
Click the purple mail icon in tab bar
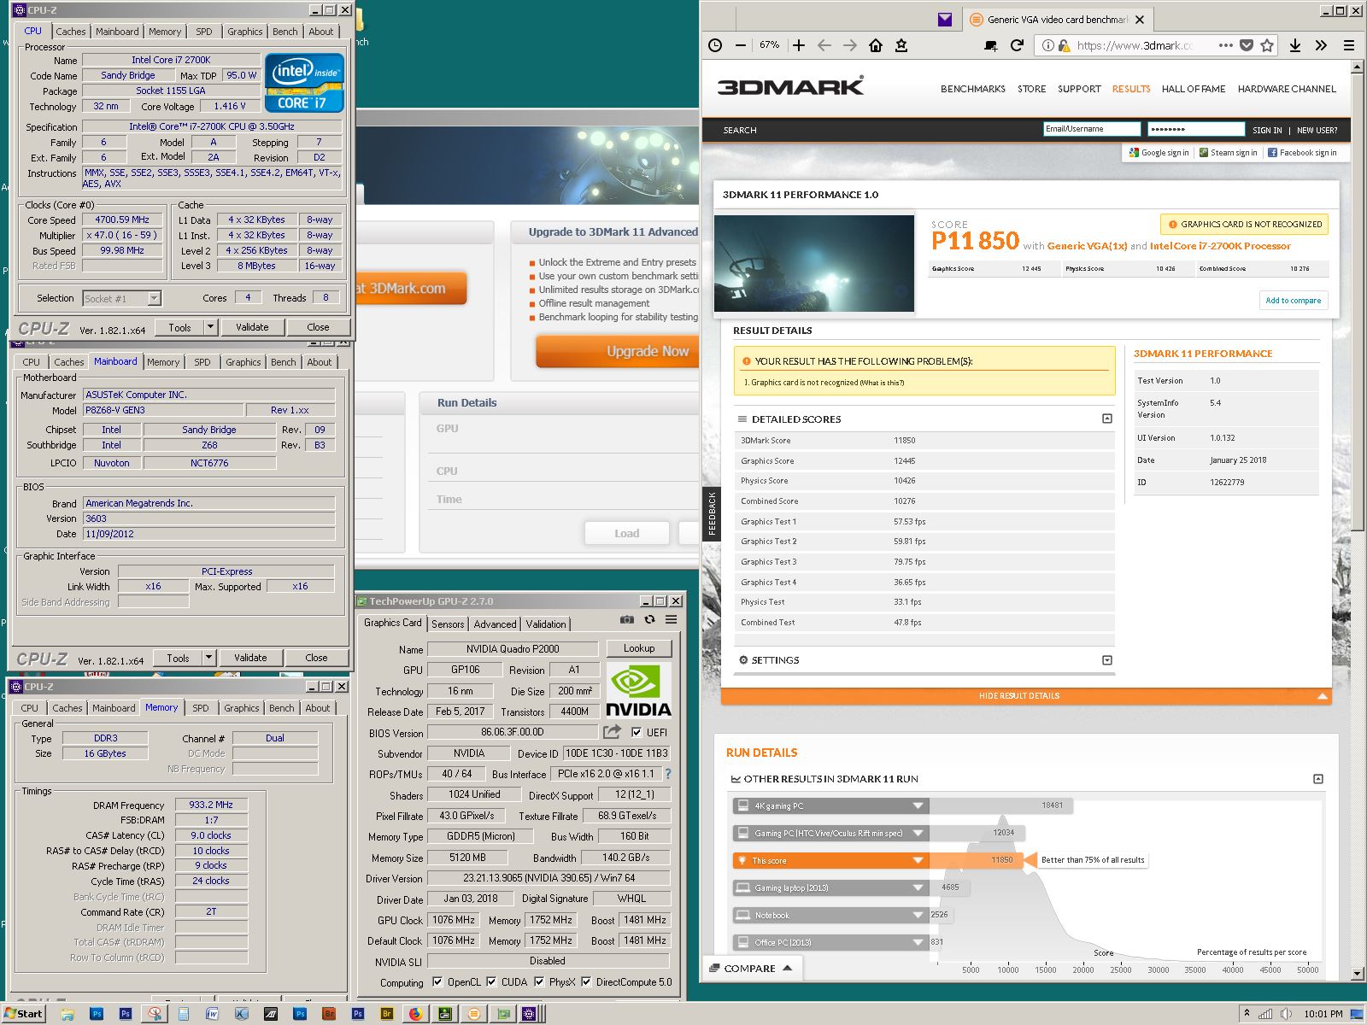coord(944,19)
